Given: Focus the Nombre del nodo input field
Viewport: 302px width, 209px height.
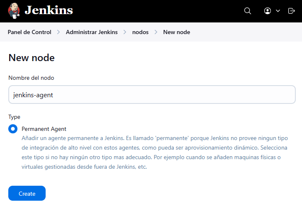Looking at the screenshot, I should 152,95.
